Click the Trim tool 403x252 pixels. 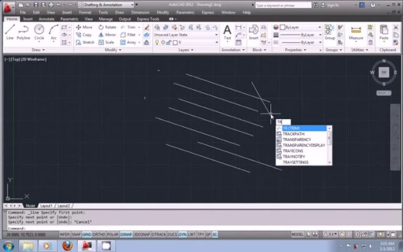pyautogui.click(x=128, y=27)
